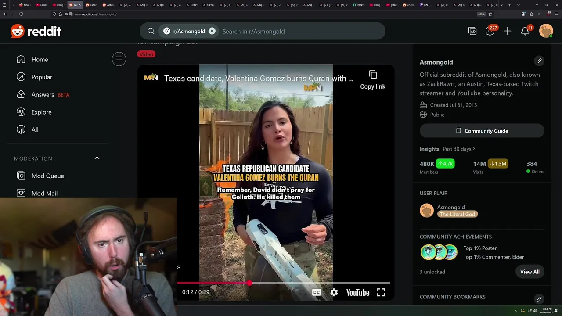Click the Public visibility label
This screenshot has height=316, width=562.
coord(437,115)
